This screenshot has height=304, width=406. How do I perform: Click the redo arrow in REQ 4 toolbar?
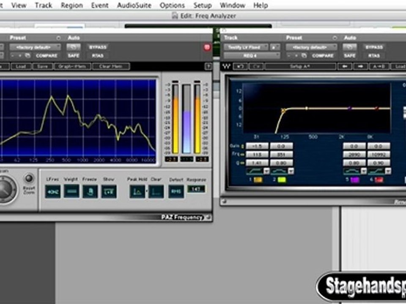click(256, 66)
